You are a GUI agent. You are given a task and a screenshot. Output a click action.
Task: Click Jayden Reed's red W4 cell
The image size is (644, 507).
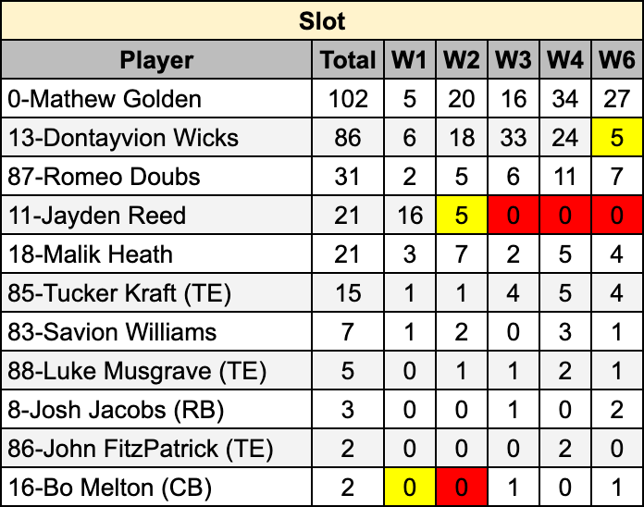(x=563, y=216)
